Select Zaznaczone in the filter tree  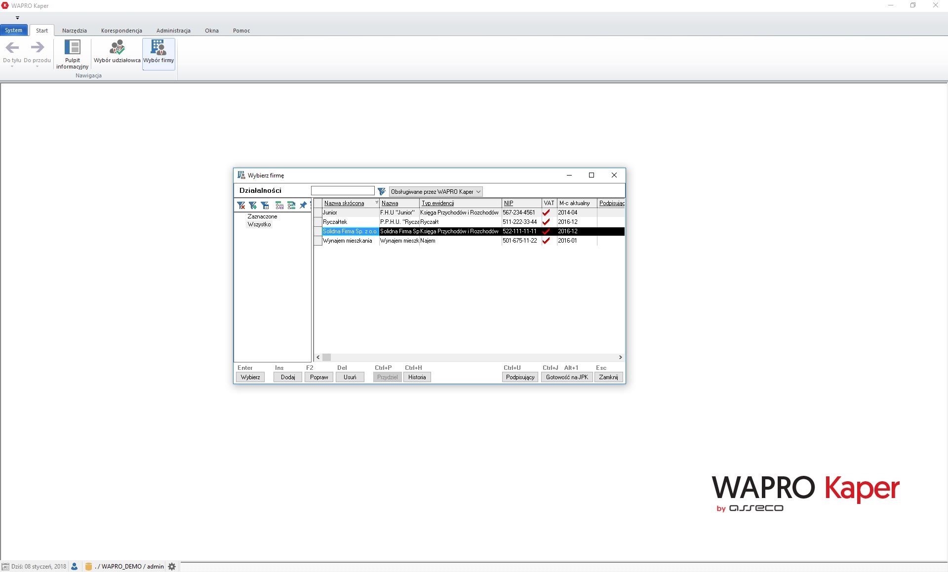pyautogui.click(x=262, y=216)
